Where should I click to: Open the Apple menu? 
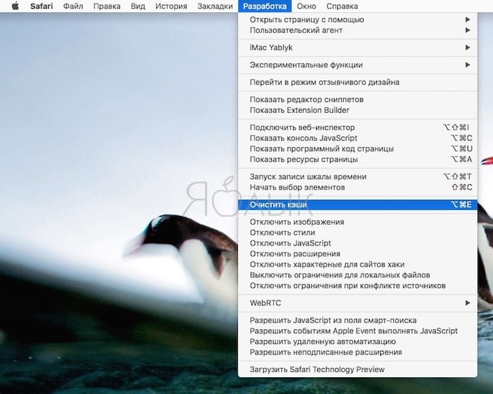(x=15, y=6)
